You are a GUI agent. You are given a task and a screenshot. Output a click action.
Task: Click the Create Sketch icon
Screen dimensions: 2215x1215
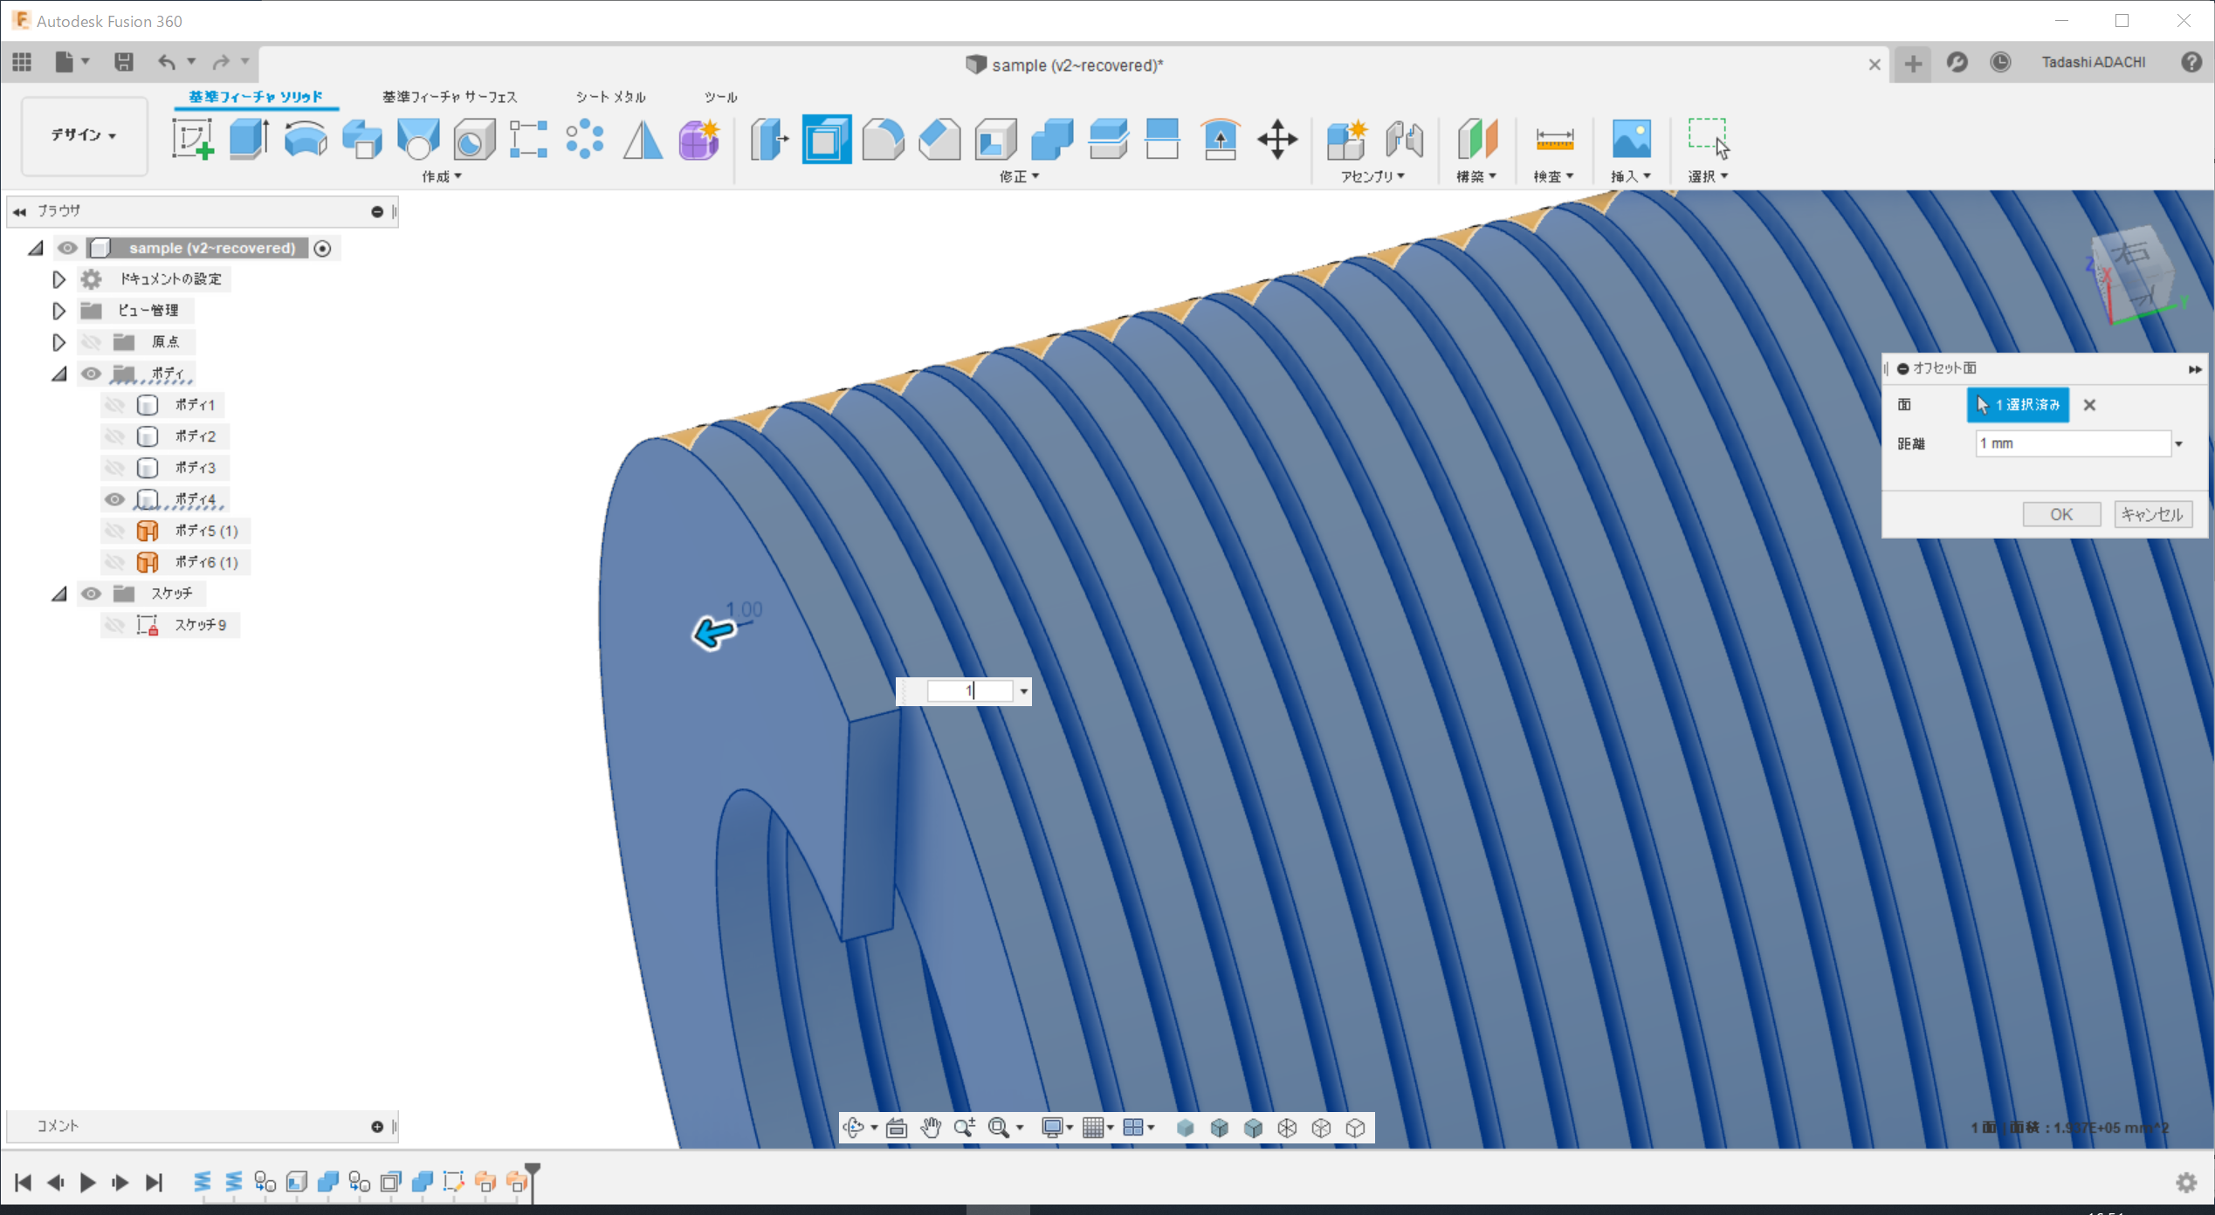pos(193,140)
